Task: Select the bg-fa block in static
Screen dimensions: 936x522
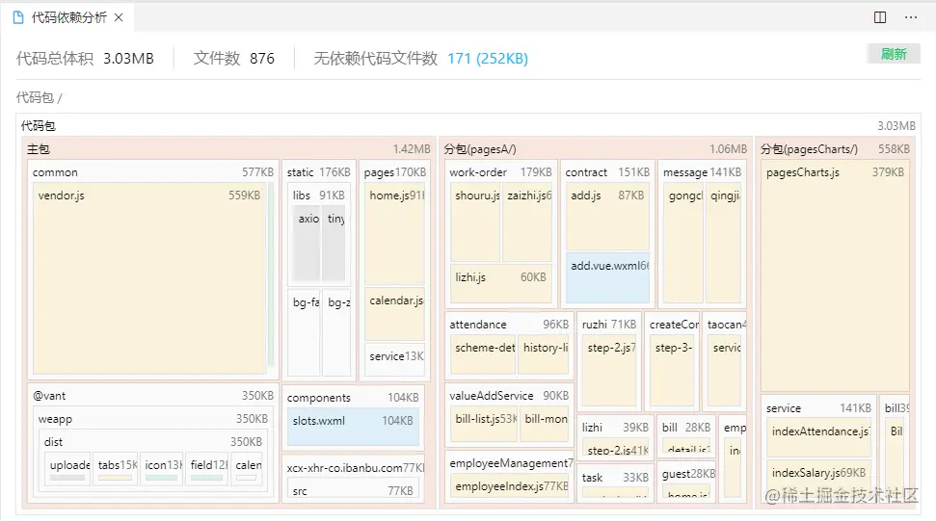Action: pos(305,331)
